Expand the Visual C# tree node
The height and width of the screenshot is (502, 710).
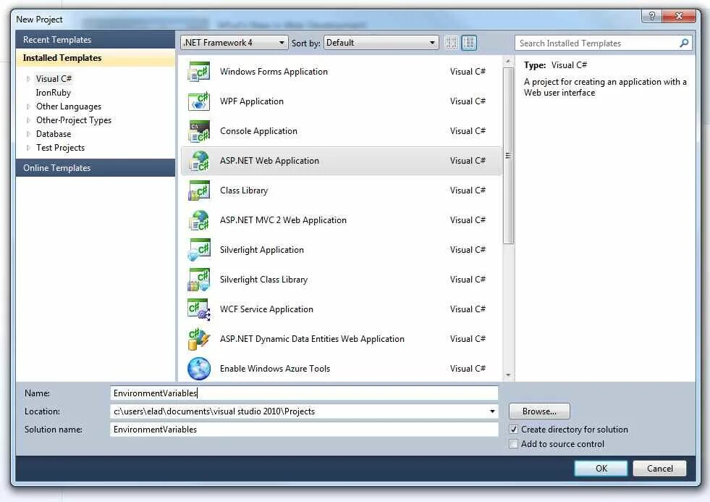28,79
